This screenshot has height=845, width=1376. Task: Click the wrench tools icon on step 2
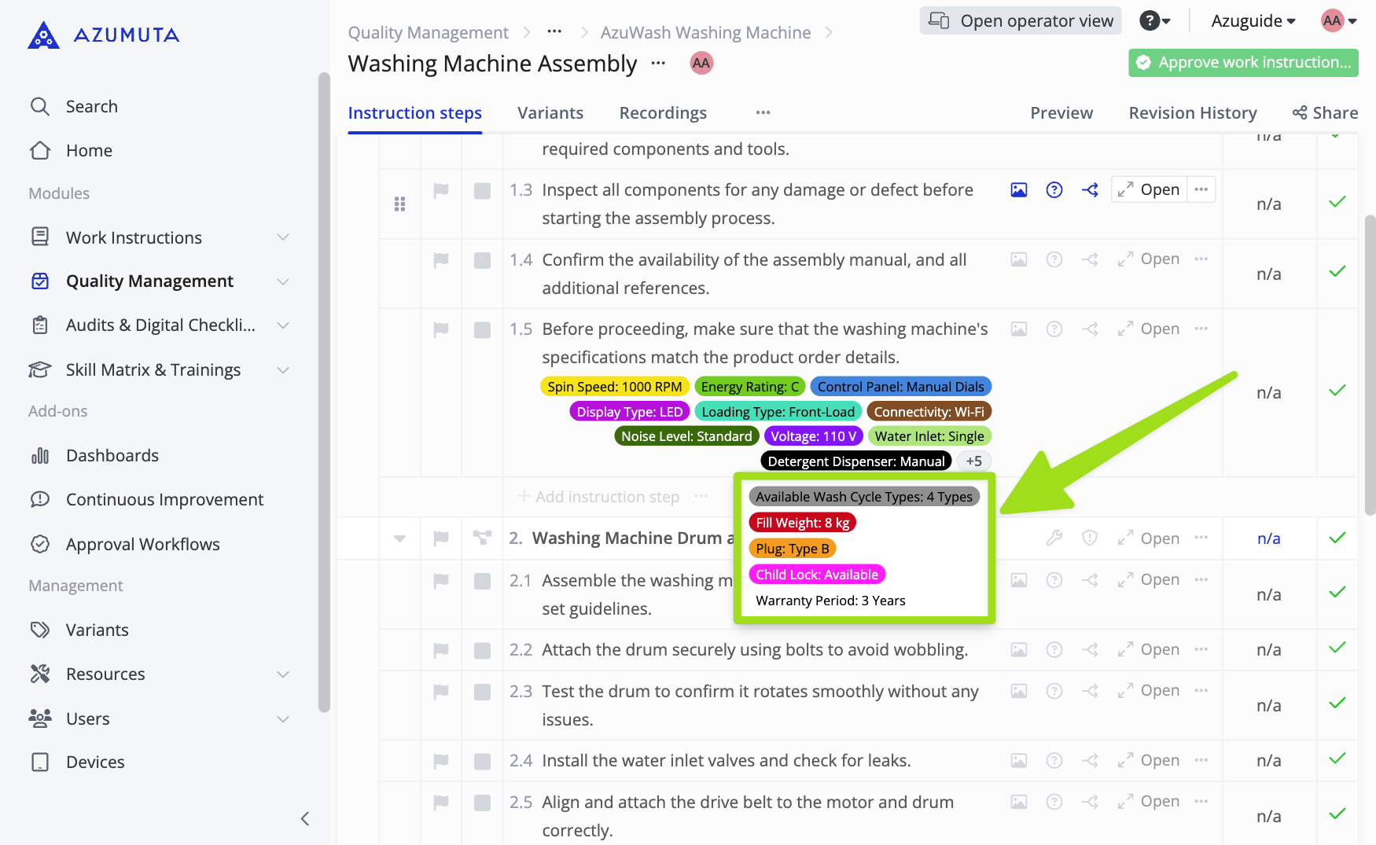1054,538
